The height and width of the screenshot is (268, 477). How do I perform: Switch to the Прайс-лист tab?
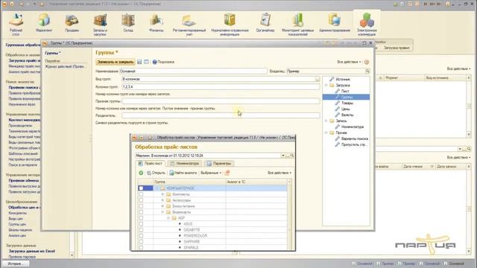151,163
